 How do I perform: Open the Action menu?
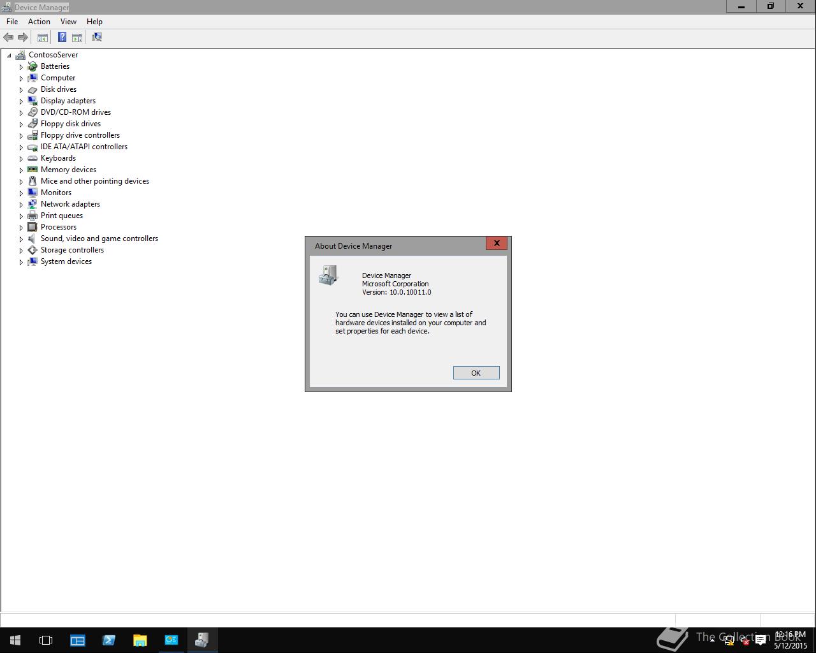coord(39,22)
